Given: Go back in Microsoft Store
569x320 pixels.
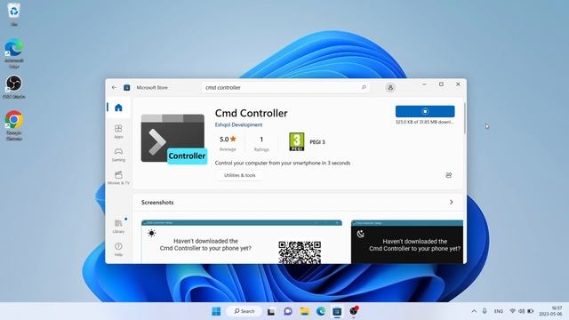Looking at the screenshot, I should (115, 87).
